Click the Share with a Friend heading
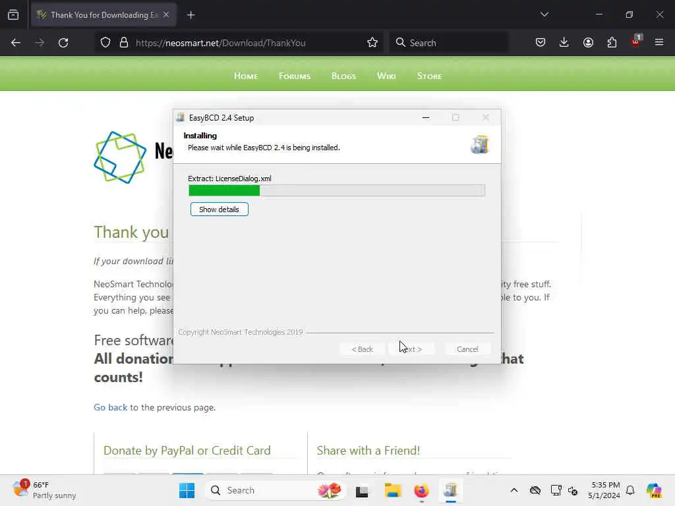675x506 pixels. pos(368,451)
